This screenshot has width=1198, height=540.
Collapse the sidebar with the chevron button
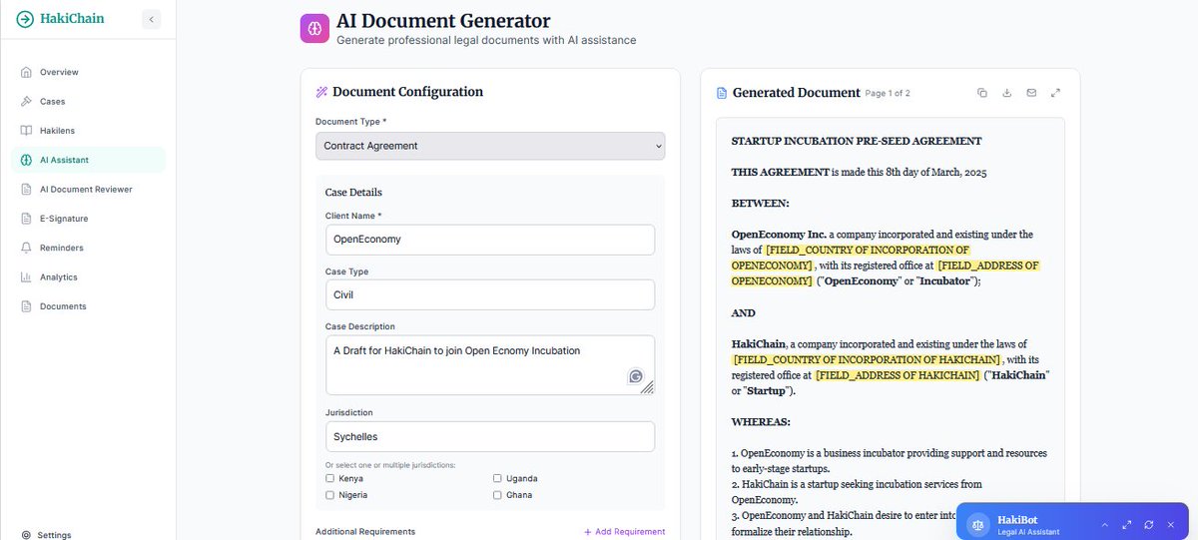(x=151, y=19)
